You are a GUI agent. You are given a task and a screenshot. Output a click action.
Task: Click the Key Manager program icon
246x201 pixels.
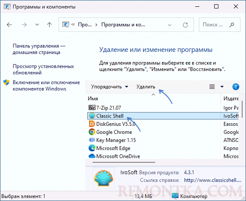(92, 140)
